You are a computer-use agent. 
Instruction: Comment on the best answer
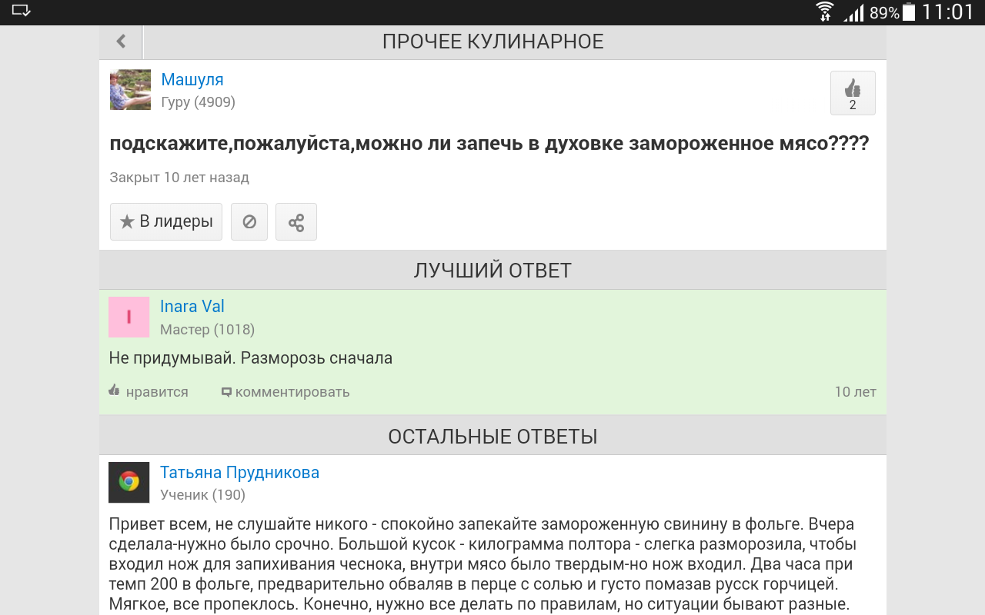[285, 391]
